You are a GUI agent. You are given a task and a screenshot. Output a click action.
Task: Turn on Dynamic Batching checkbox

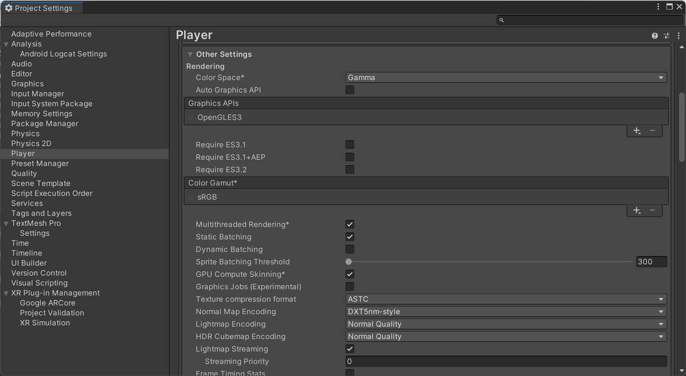[350, 249]
